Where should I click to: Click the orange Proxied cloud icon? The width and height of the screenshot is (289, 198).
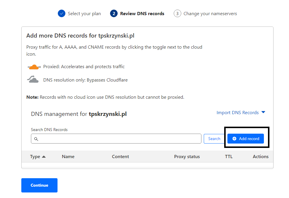point(34,67)
